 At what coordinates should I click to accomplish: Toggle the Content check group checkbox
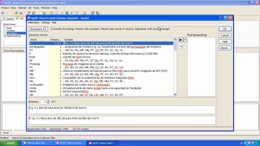[5, 31]
